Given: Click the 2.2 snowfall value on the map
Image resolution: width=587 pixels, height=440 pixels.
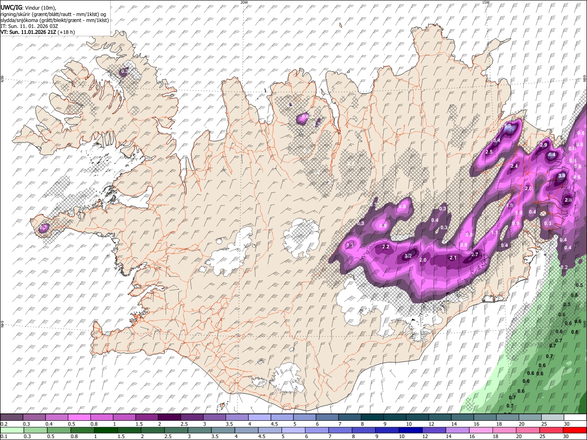Looking at the screenshot, I should (386, 247).
